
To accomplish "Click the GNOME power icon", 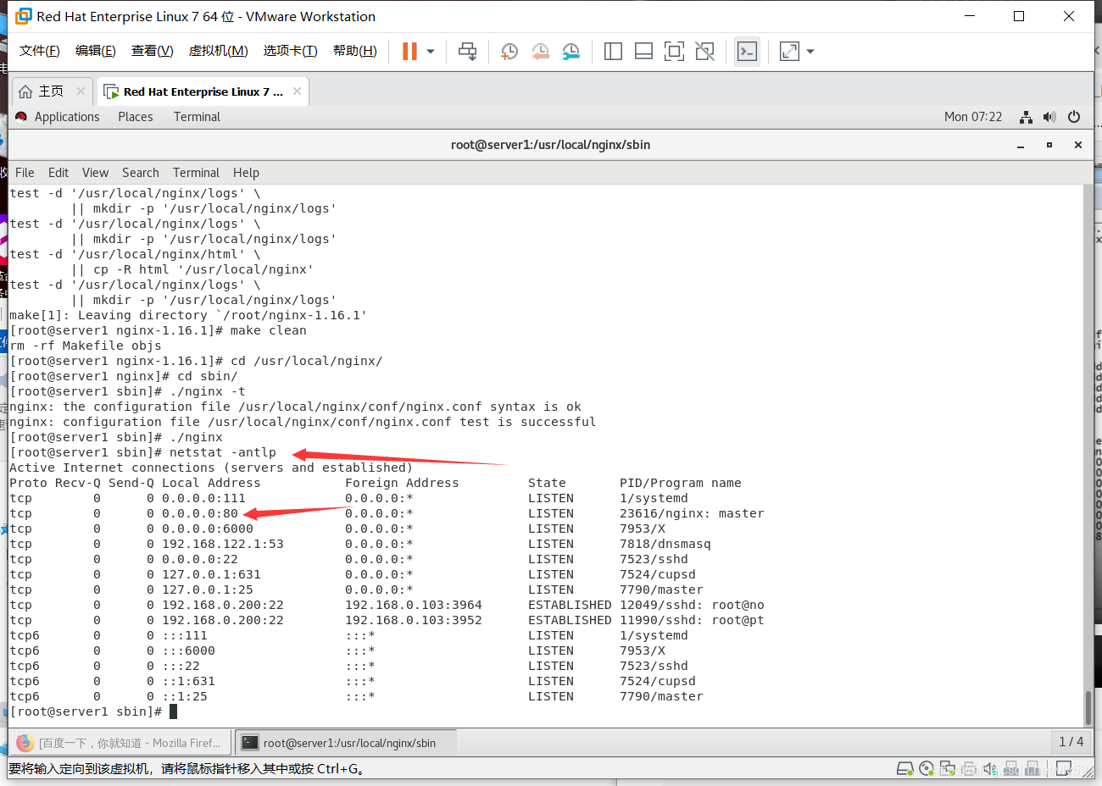I will pyautogui.click(x=1074, y=117).
